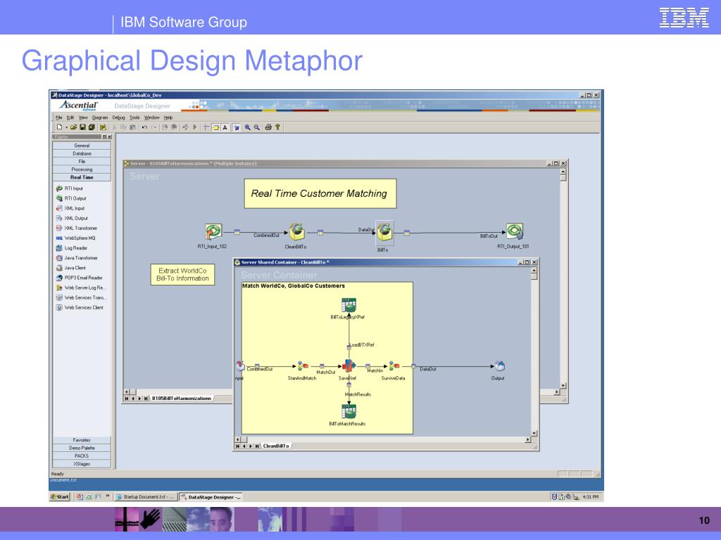
Task: Select the Output stage in the container
Action: 499,366
